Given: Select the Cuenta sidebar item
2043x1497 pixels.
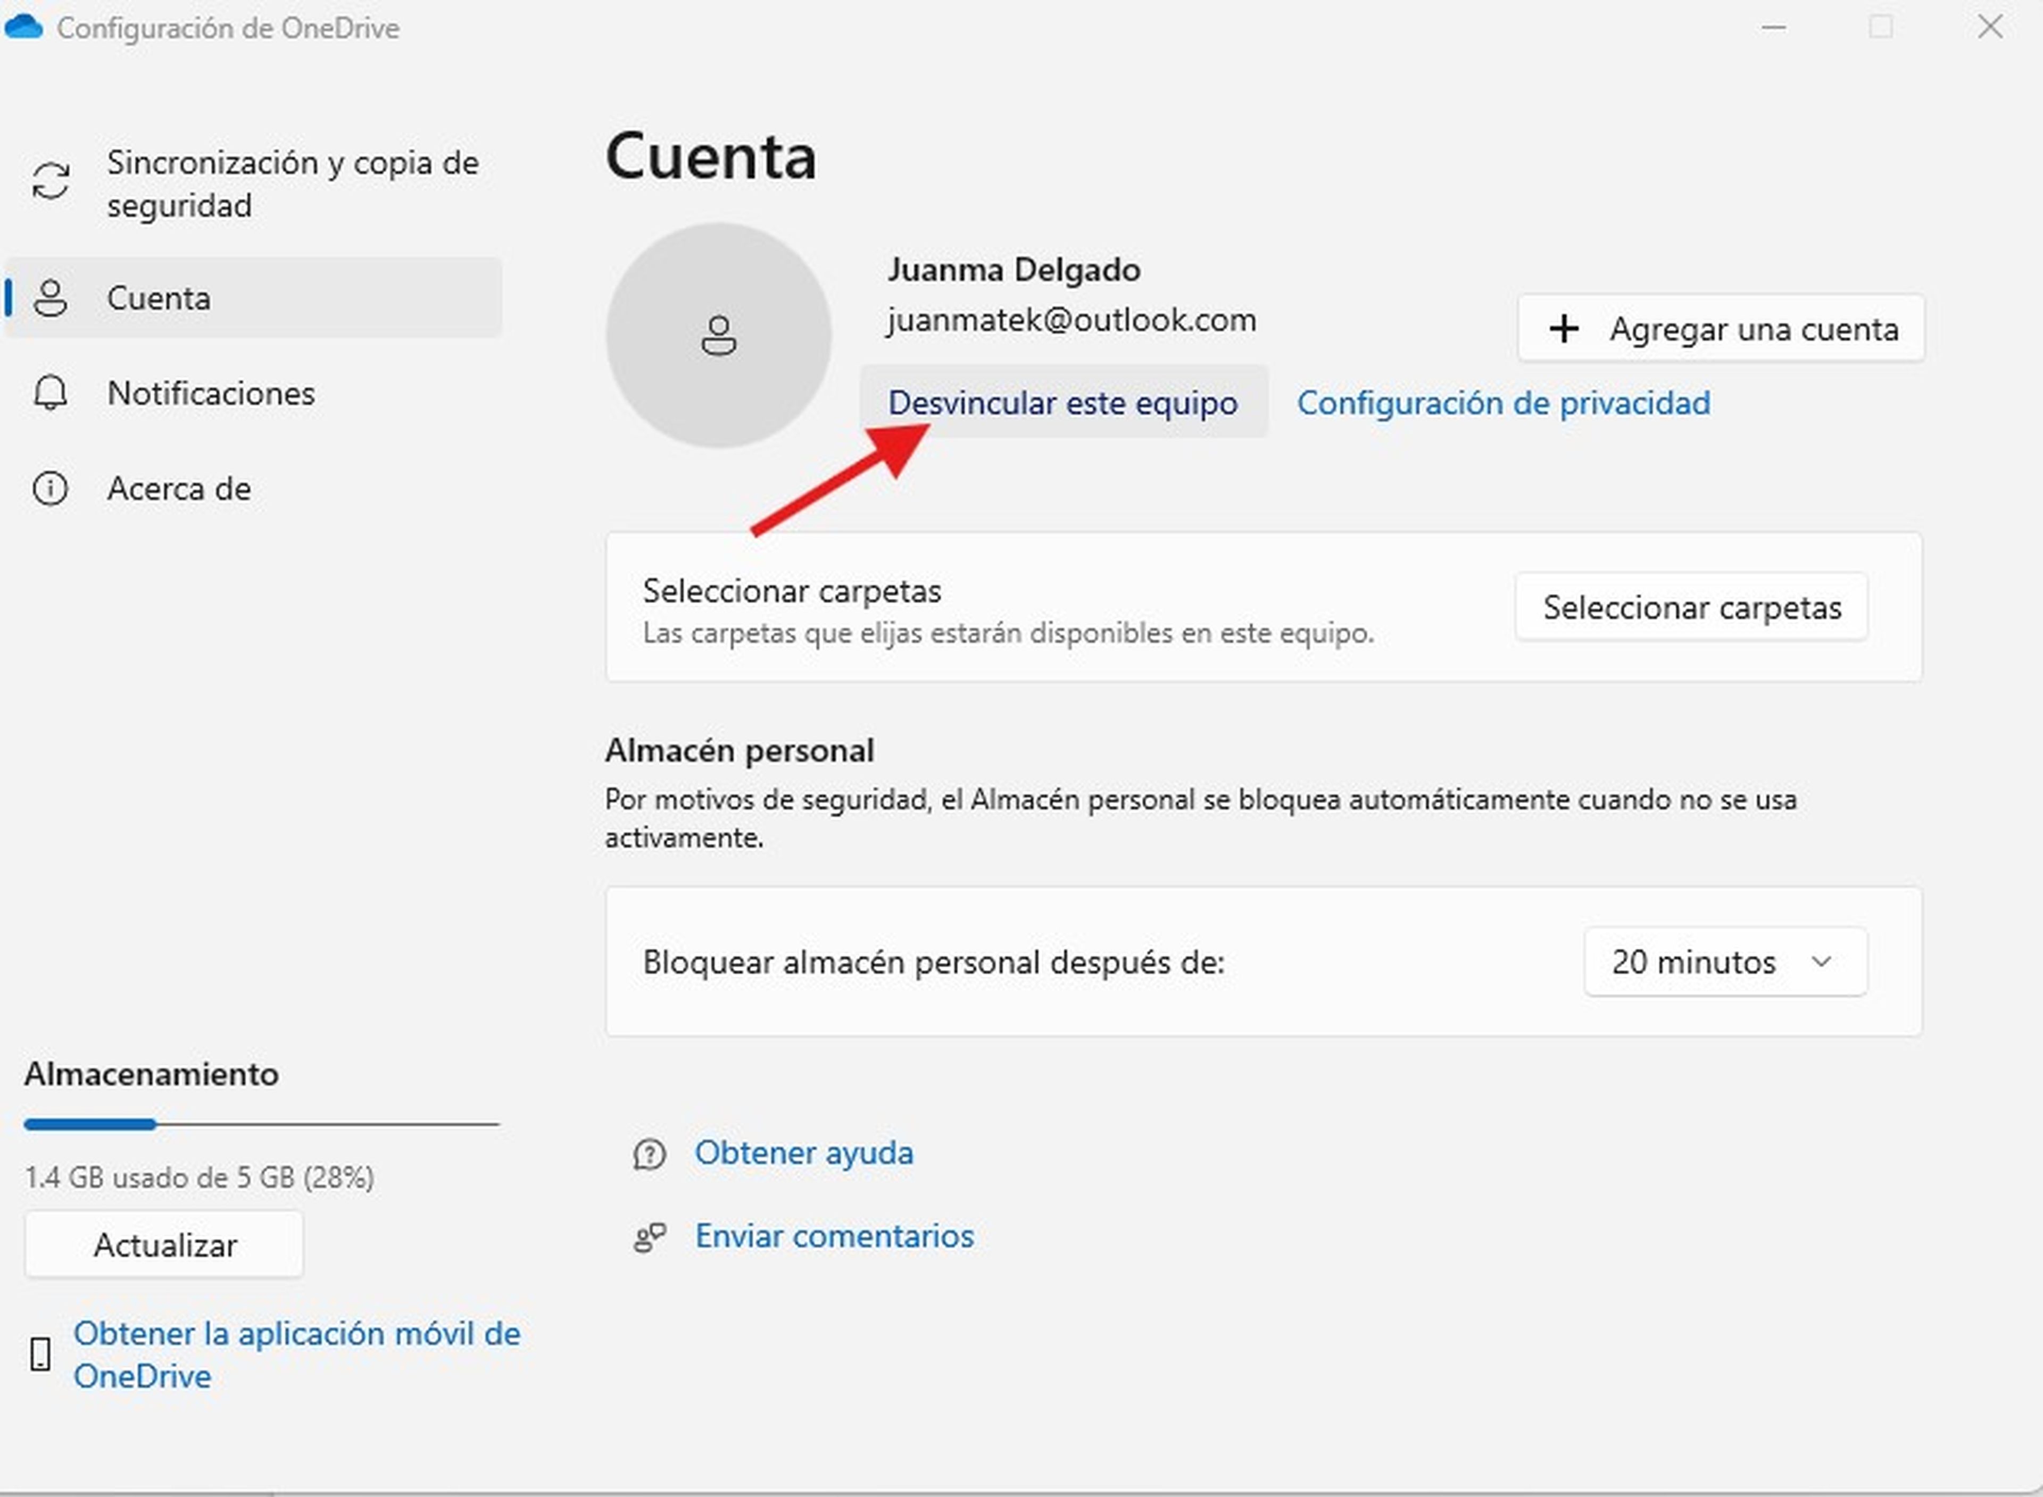Looking at the screenshot, I should point(254,298).
